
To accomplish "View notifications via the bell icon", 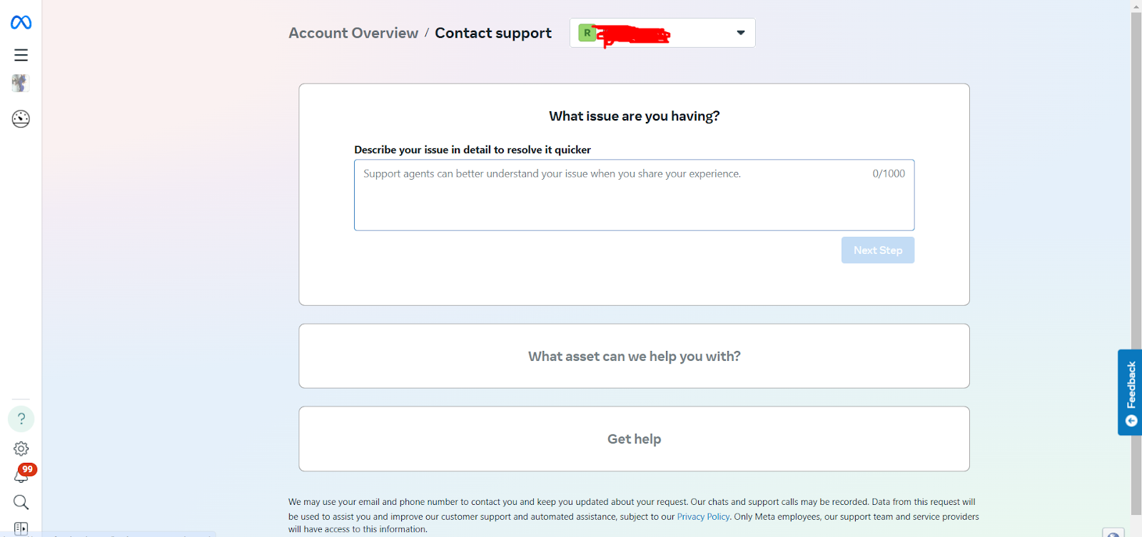I will pos(21,476).
